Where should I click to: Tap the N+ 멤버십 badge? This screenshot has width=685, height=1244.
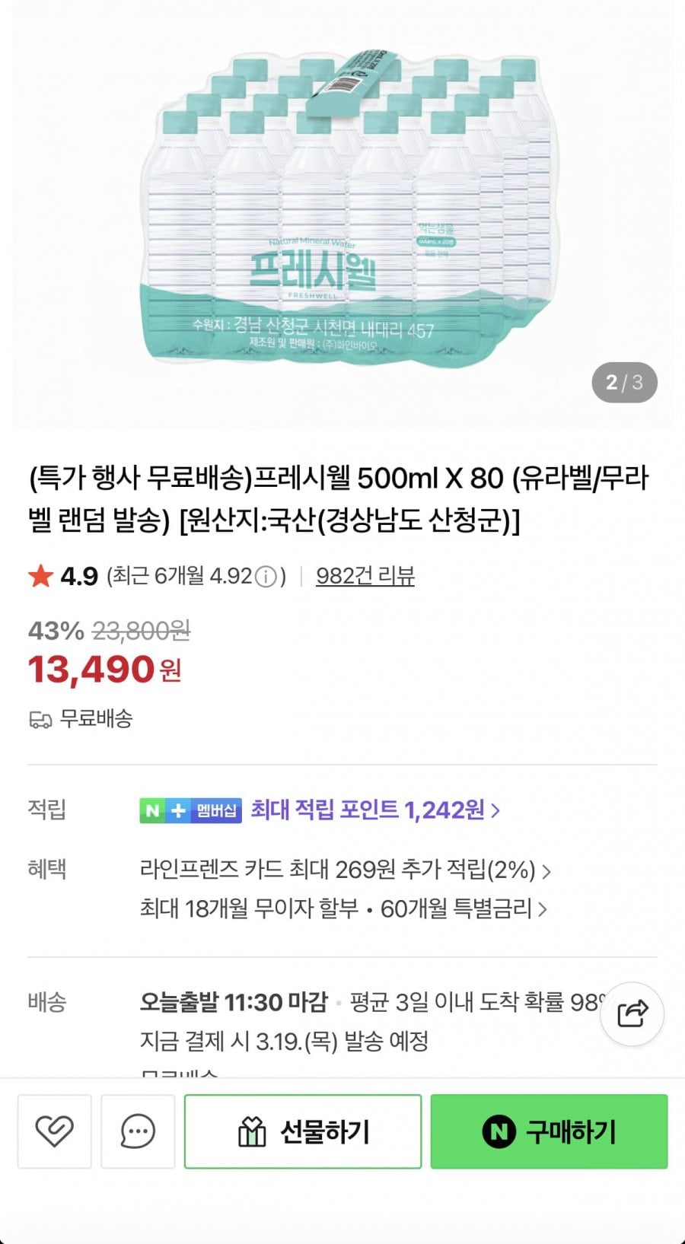point(190,810)
